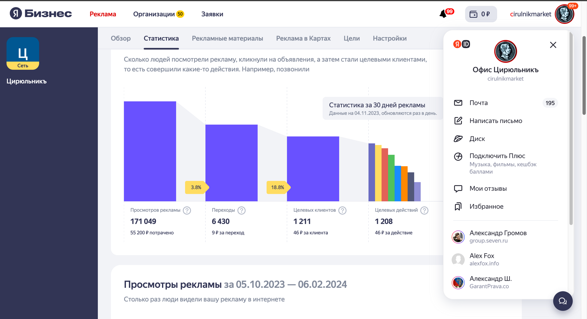The height and width of the screenshot is (319, 587).
Task: Click the blue bar in Целевых действий chart
Action: [398, 184]
